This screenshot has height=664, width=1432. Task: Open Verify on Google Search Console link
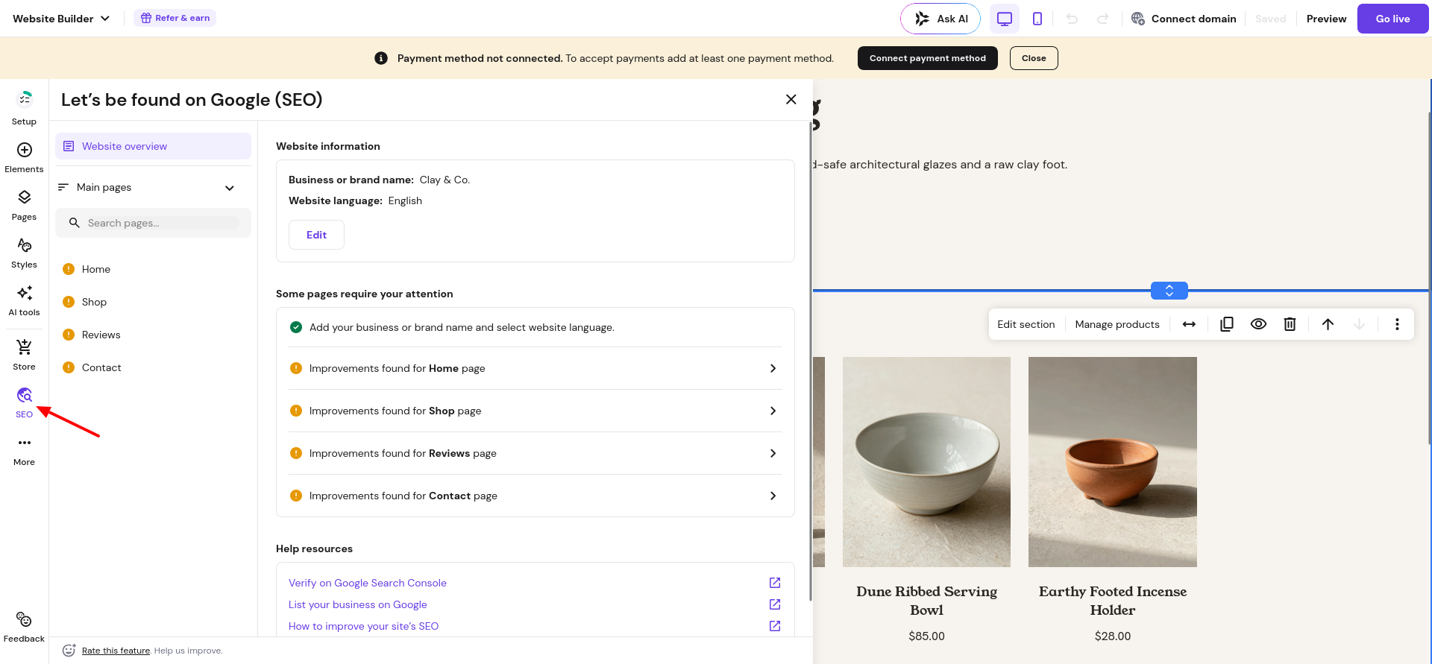coord(368,583)
